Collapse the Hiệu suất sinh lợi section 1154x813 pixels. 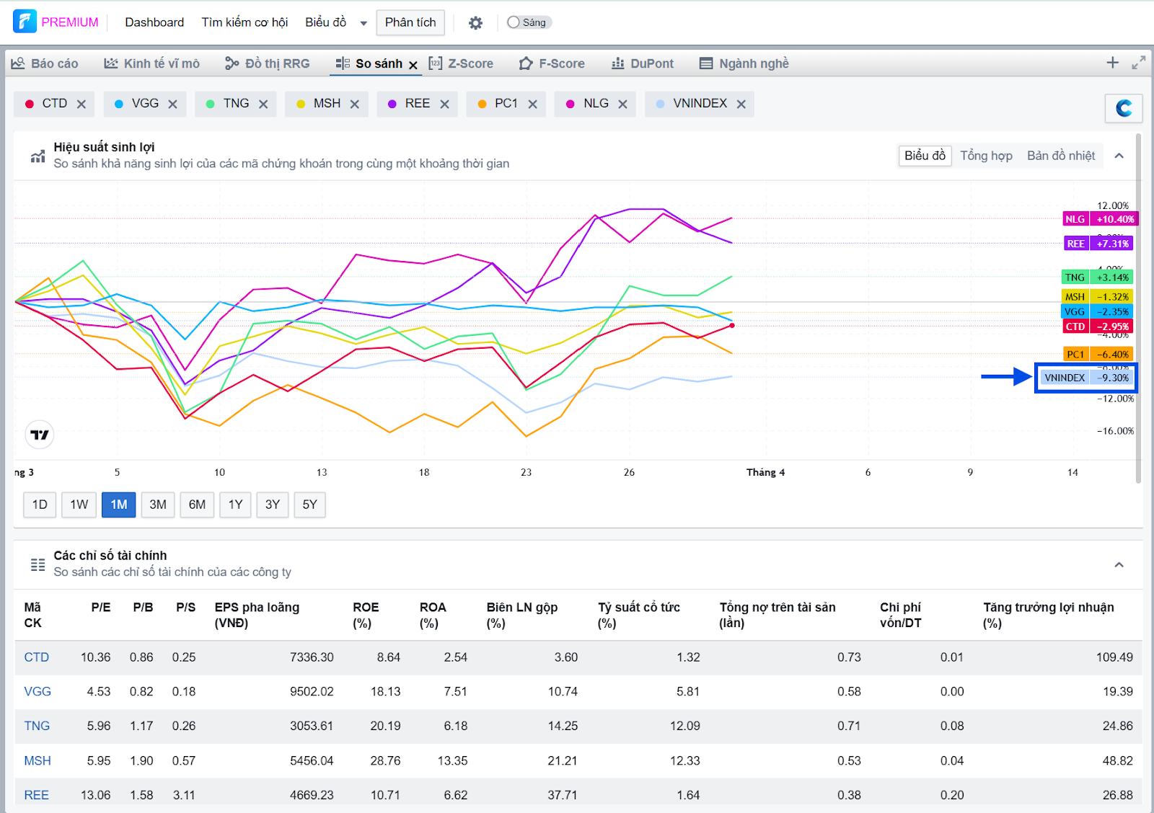1119,156
